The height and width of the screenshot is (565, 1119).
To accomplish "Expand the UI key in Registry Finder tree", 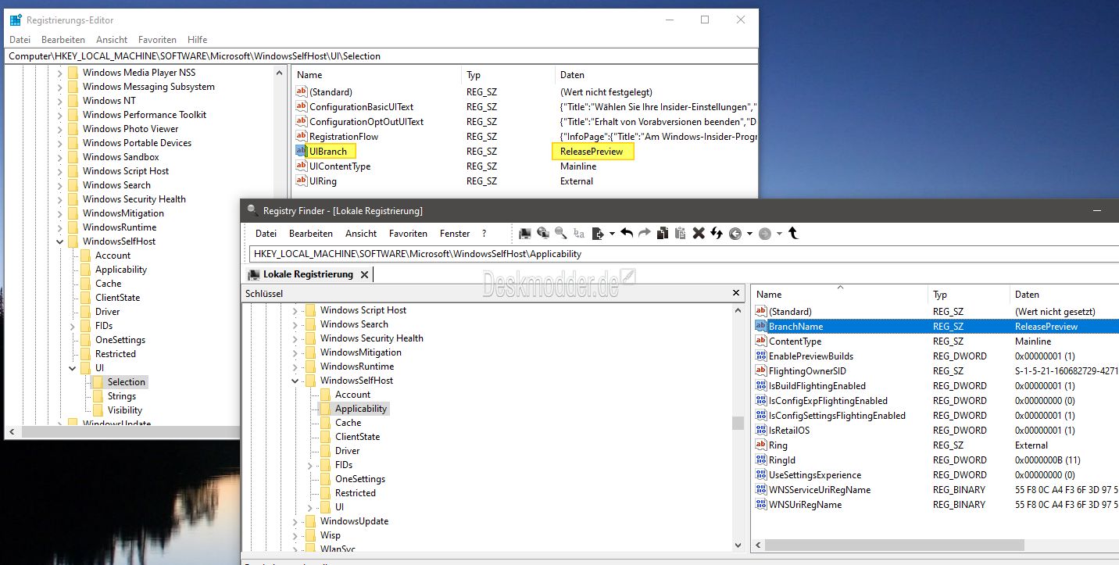I will [310, 507].
